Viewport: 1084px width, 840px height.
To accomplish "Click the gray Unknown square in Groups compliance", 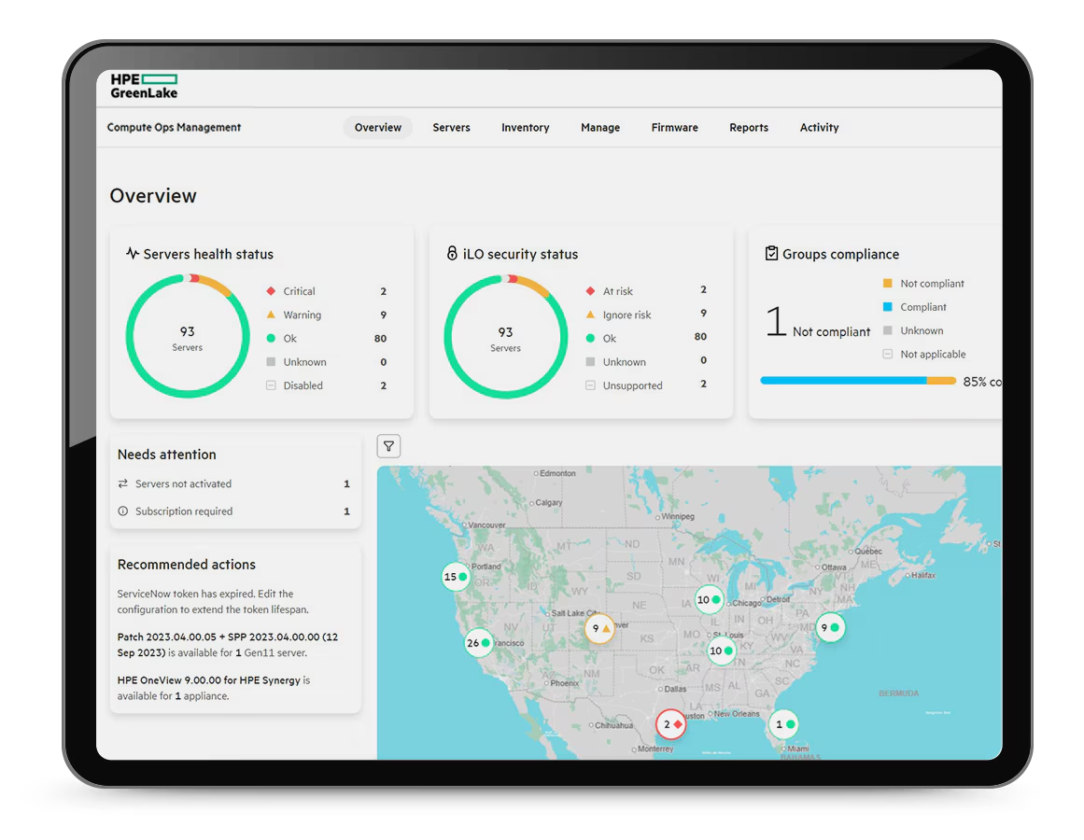I will point(888,330).
